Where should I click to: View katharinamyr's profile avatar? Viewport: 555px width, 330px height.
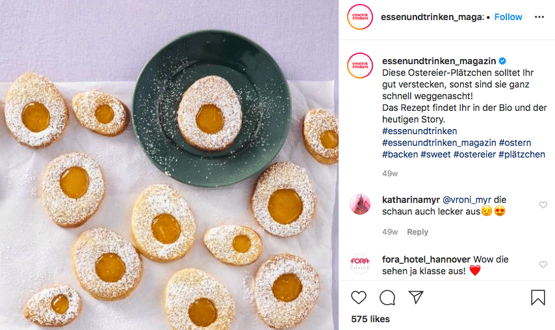tap(360, 204)
